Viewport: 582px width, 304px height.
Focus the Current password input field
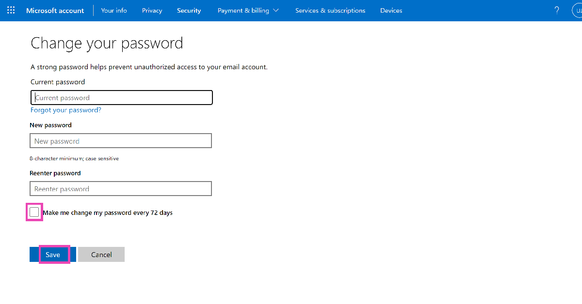[121, 98]
